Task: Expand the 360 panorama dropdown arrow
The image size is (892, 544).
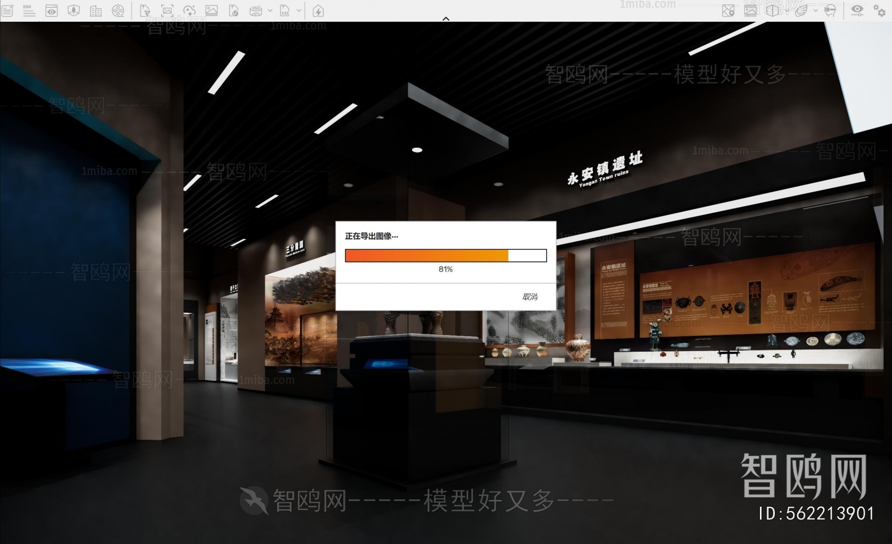Action: (270, 11)
